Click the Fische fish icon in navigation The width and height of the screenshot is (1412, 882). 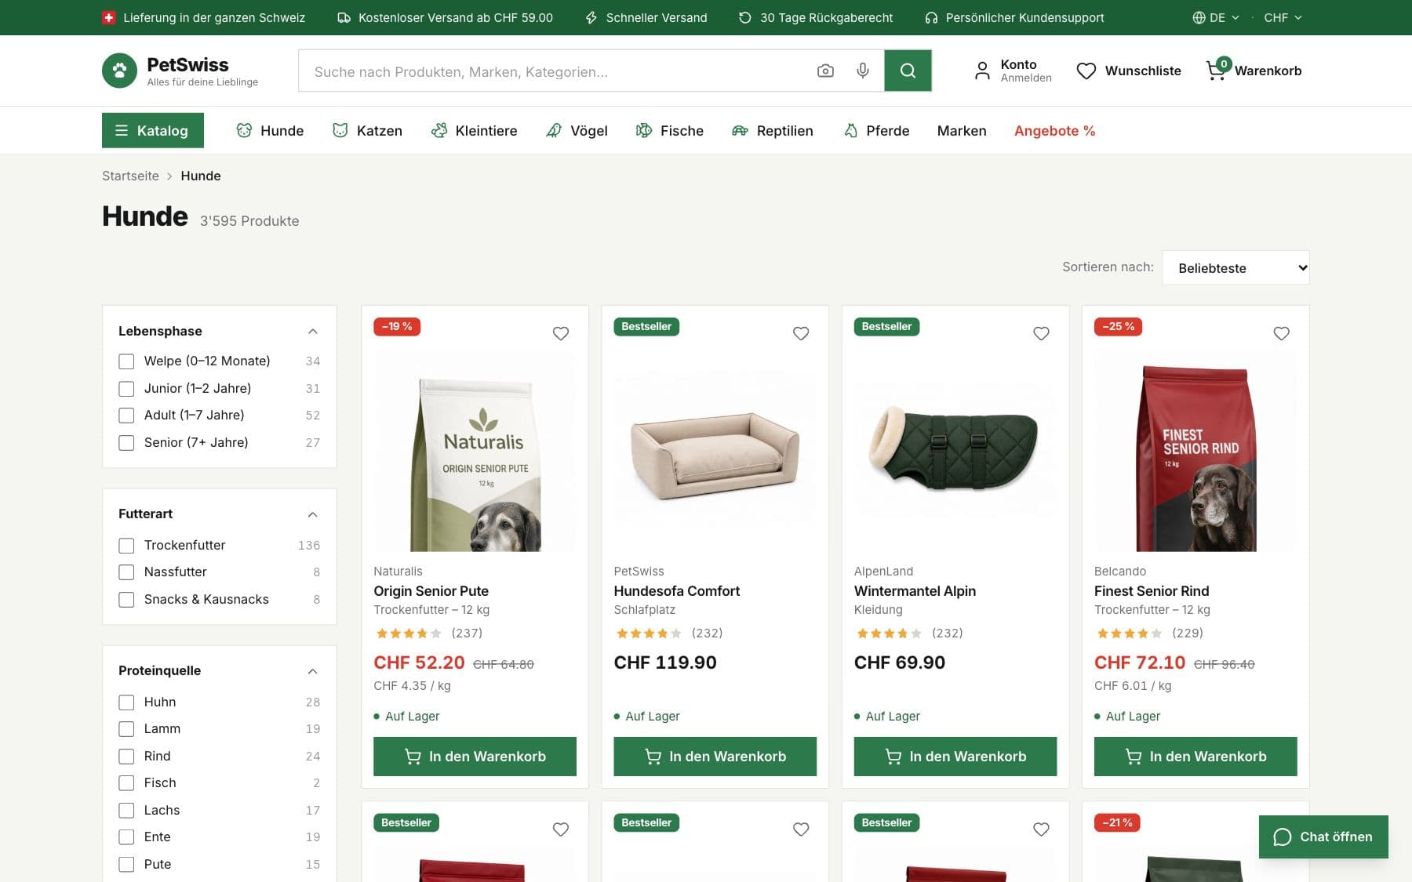tap(643, 130)
